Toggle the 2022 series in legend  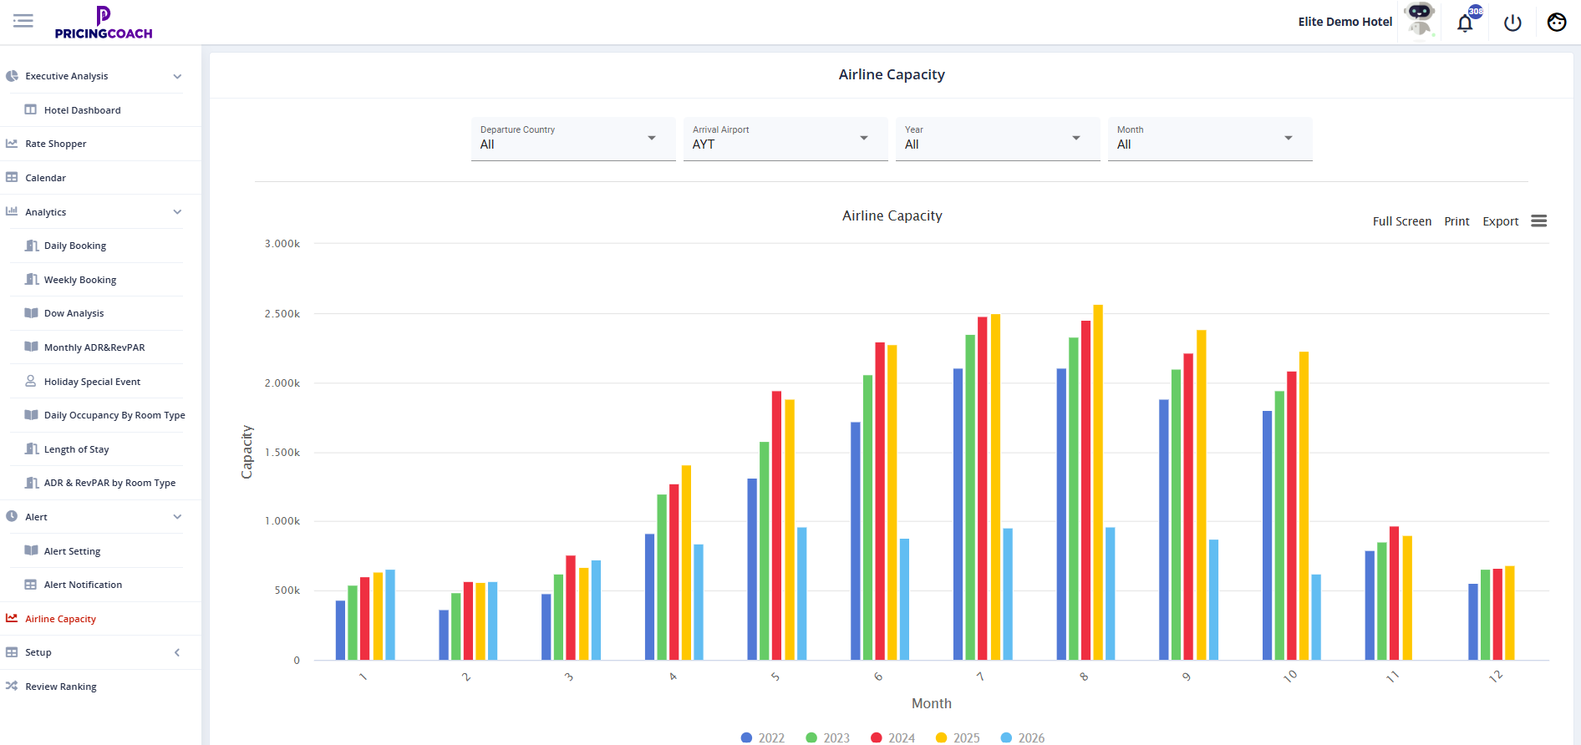763,737
